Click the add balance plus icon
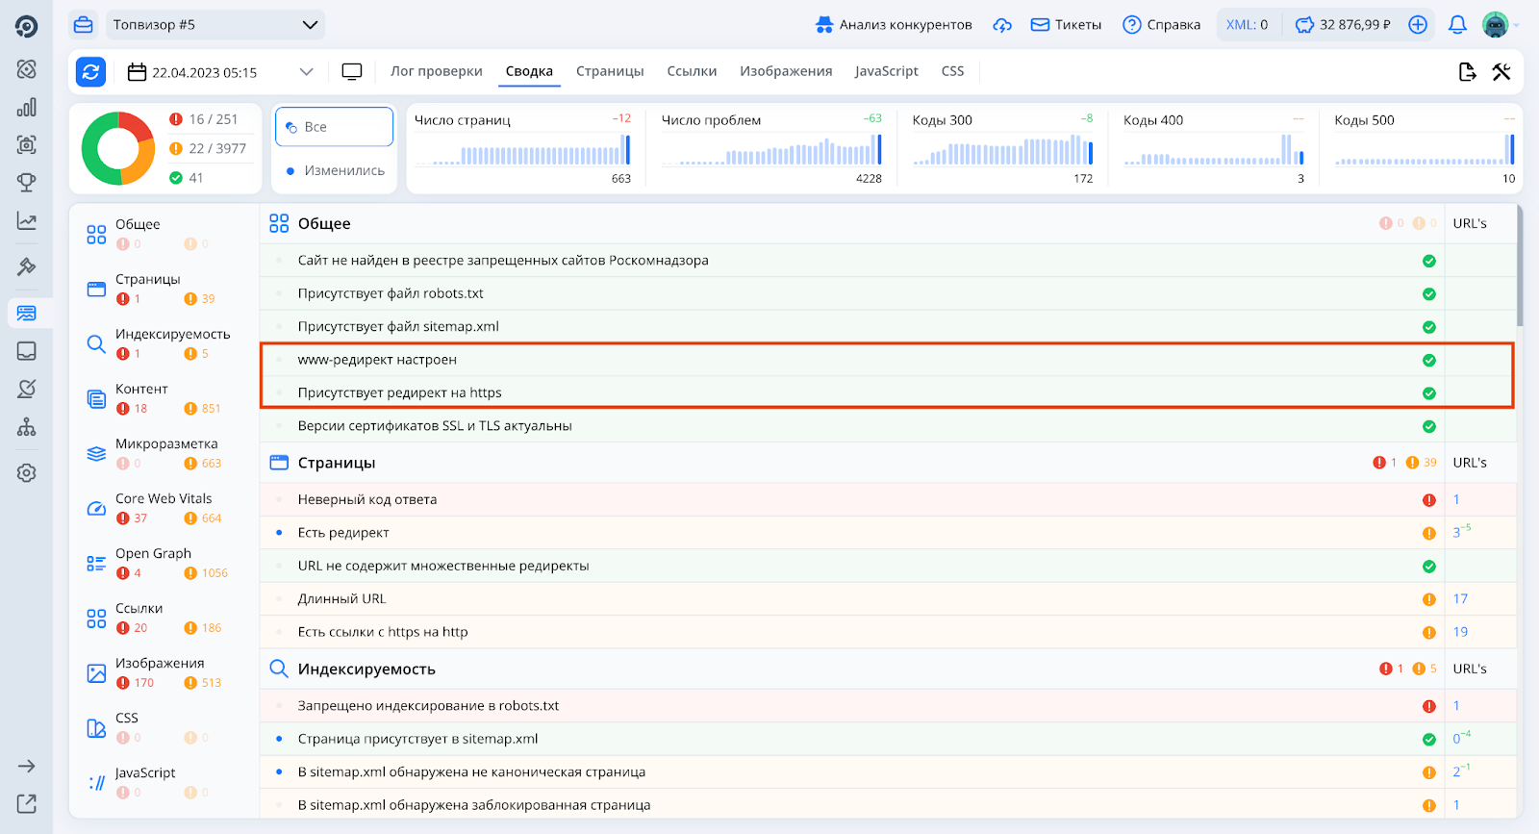The image size is (1539, 834). coord(1418,25)
